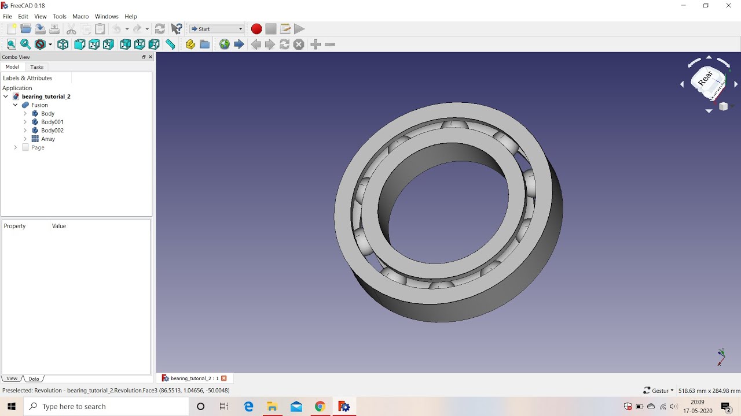The height and width of the screenshot is (416, 741).
Task: Open the Windows menu
Action: [x=107, y=16]
